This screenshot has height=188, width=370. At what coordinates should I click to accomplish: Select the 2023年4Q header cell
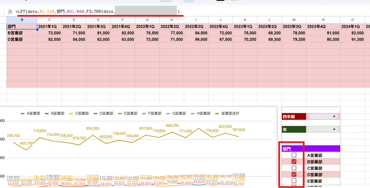[x=323, y=27]
